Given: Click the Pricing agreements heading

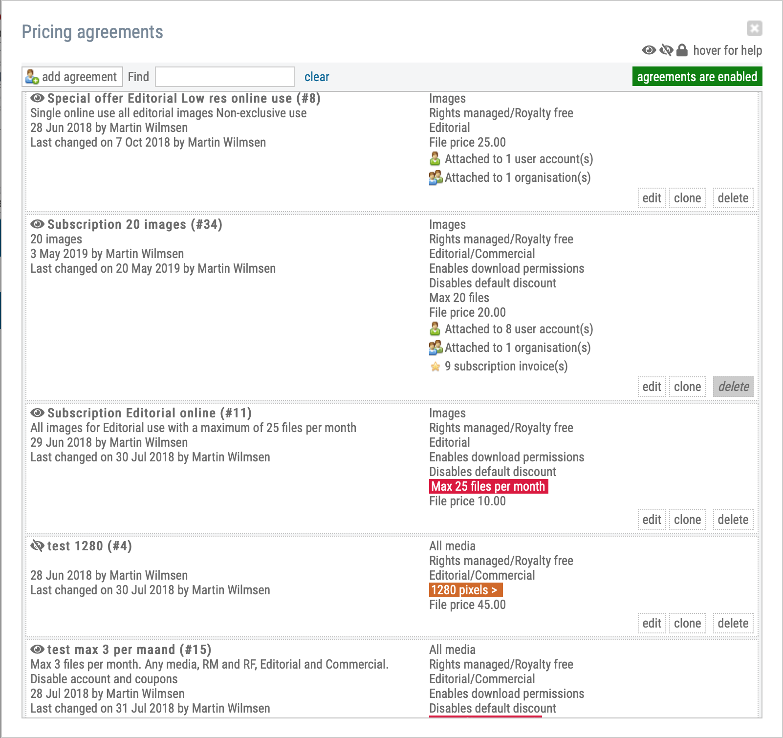Looking at the screenshot, I should click(x=92, y=32).
